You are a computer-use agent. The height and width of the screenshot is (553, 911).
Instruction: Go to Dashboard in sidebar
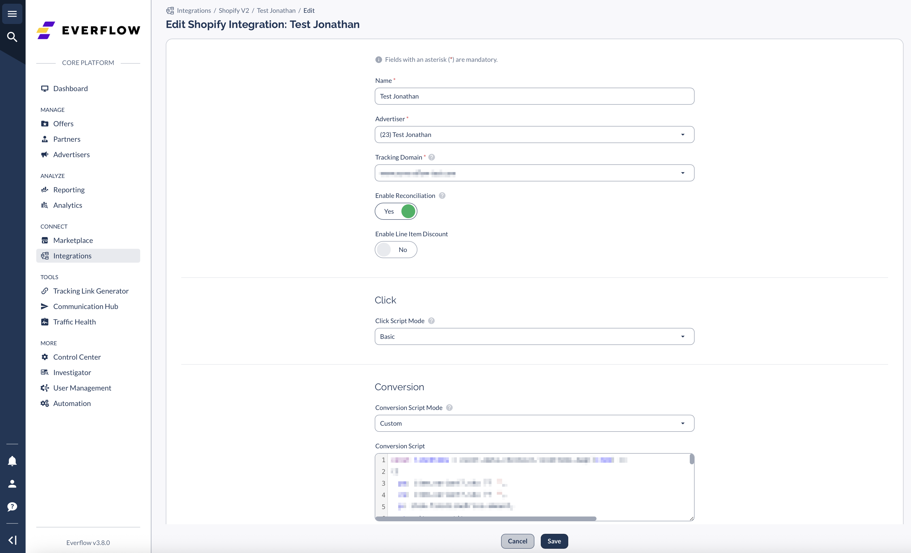88,88
